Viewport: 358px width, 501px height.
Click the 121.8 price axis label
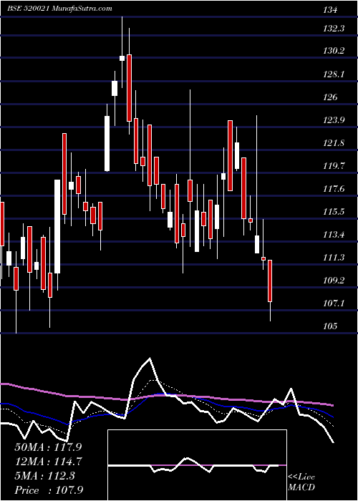click(334, 143)
